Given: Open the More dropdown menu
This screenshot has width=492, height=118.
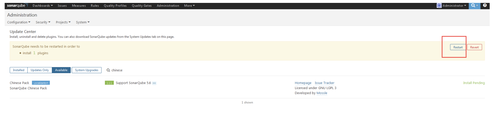Looking at the screenshot, I should (x=189, y=5).
